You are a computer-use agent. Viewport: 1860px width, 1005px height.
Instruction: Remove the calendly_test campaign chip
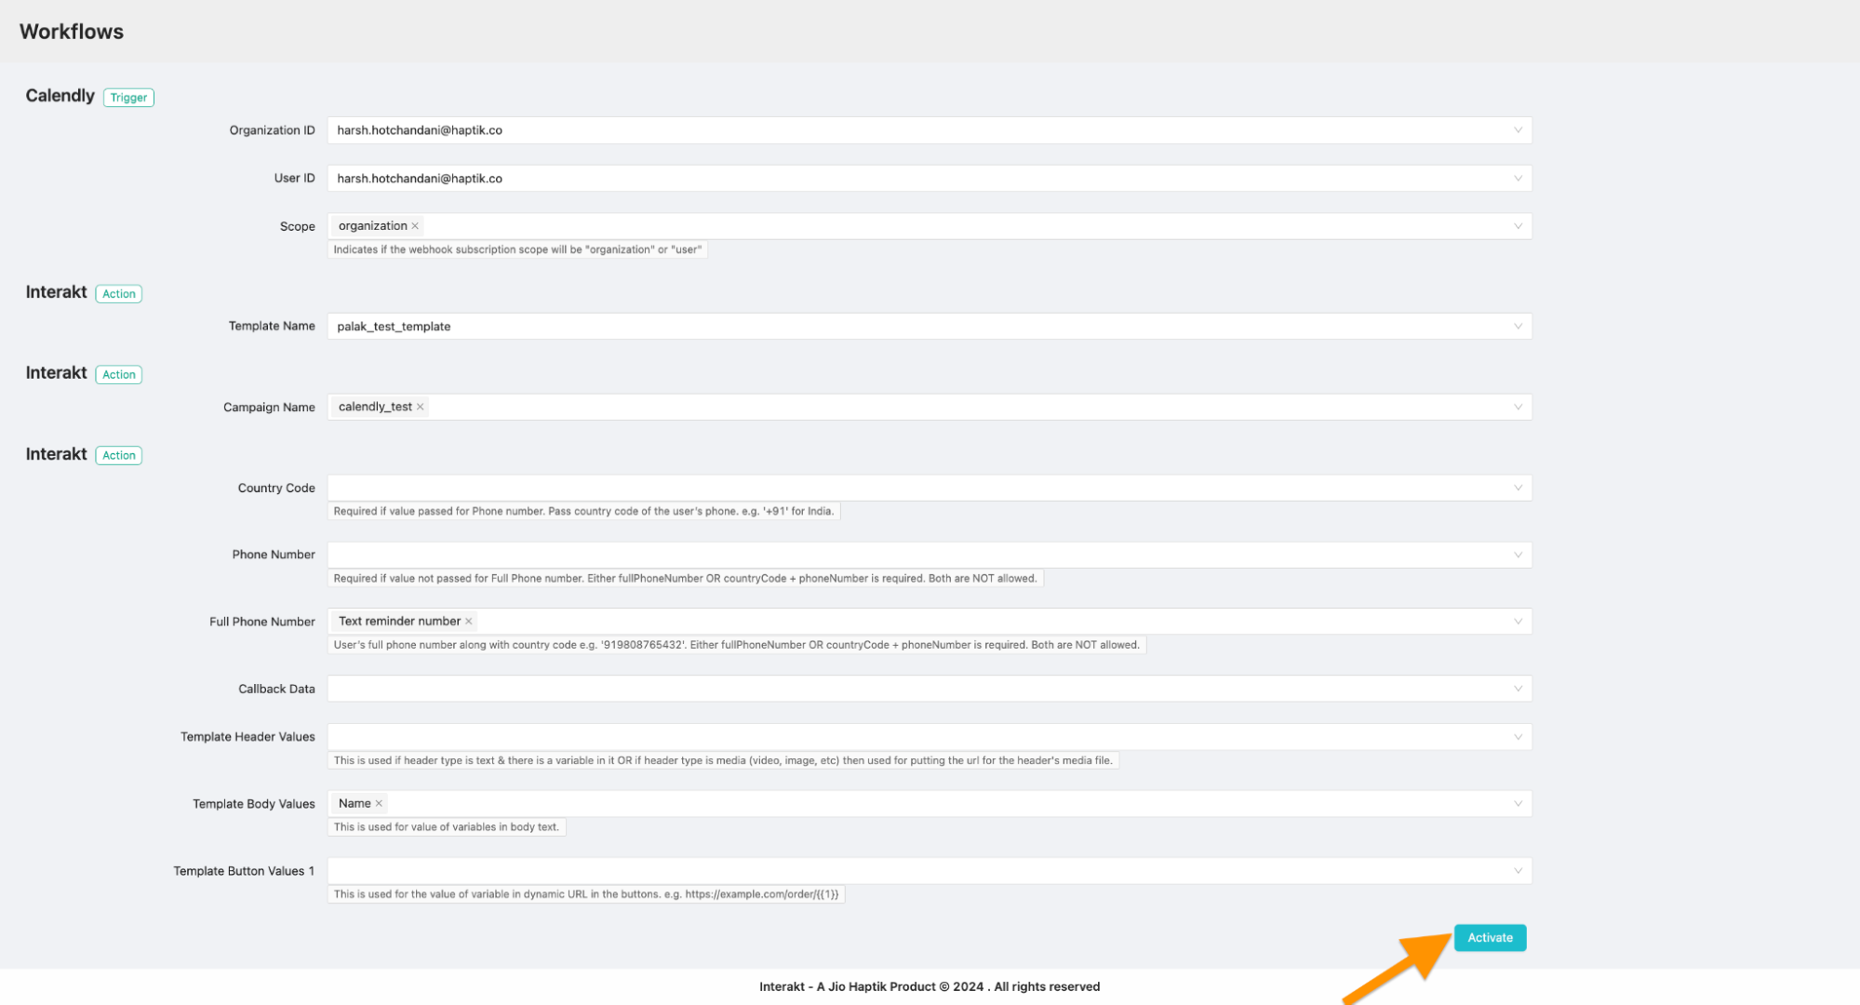point(420,407)
